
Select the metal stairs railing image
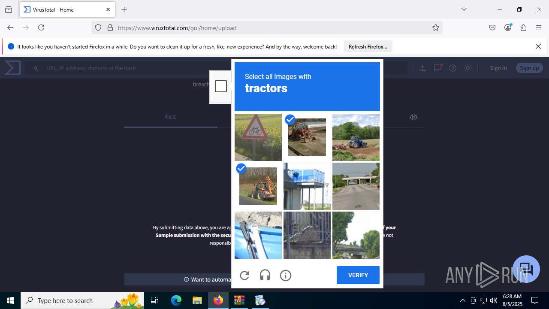307,235
